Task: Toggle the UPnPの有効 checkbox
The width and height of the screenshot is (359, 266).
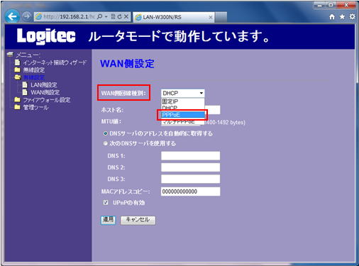Action: tap(106, 202)
